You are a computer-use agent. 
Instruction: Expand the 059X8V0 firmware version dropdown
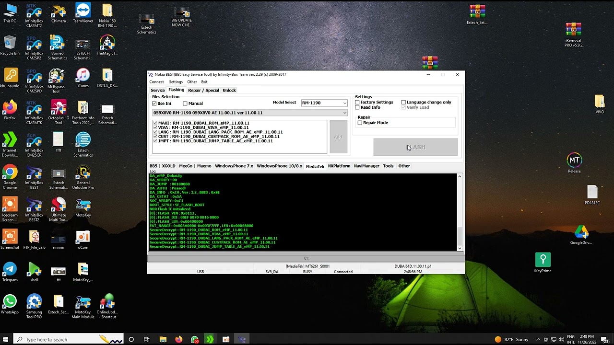tap(249, 113)
